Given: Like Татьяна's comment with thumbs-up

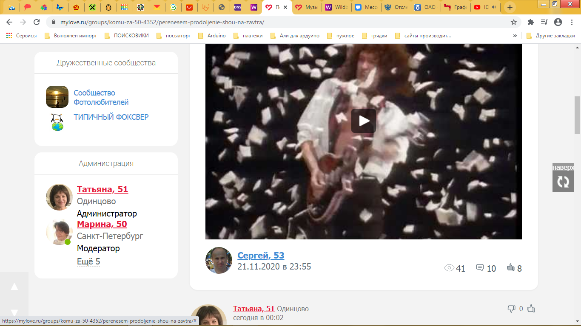Looking at the screenshot, I should click(531, 309).
